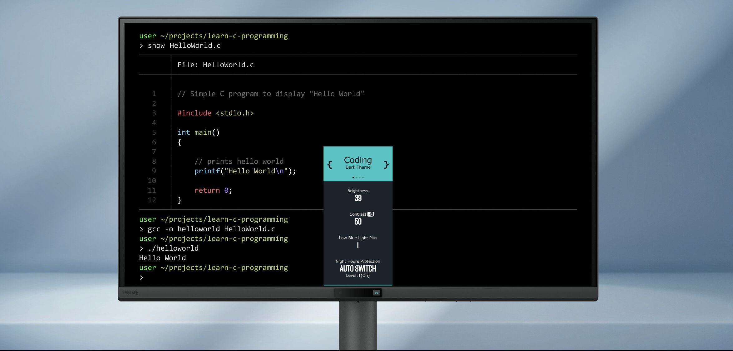Toggle Night Hours Protection AUTO SWITCH
This screenshot has width=733, height=351.
coord(358,268)
